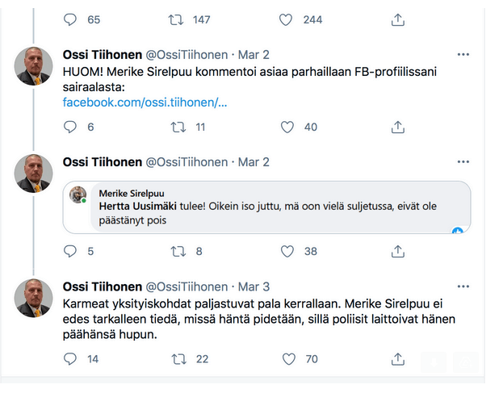
Task: Reply to the Karmeat yksityiskohdat tweet
Action: [69, 358]
